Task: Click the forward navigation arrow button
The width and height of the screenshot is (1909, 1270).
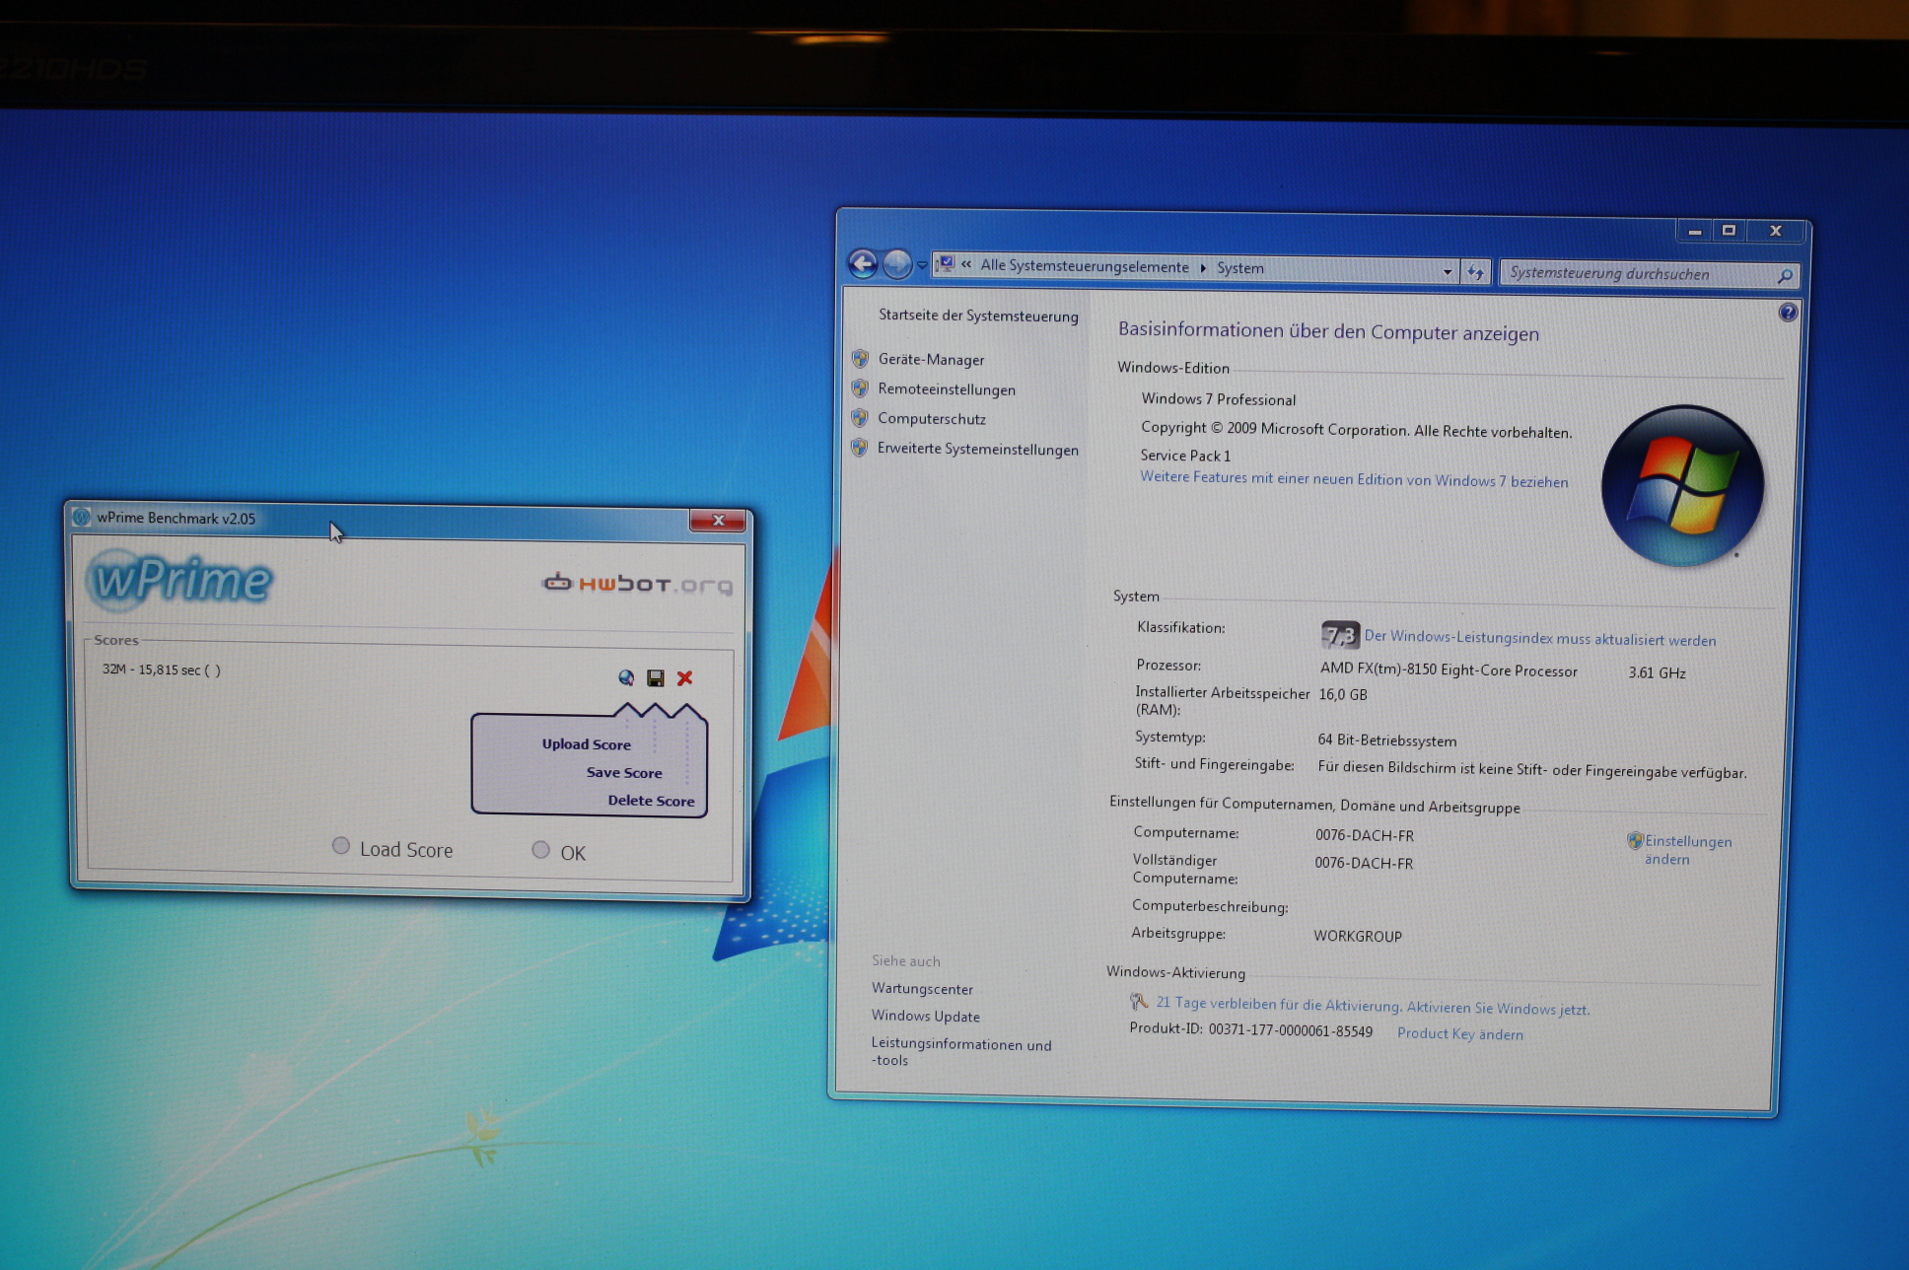Action: tap(897, 264)
